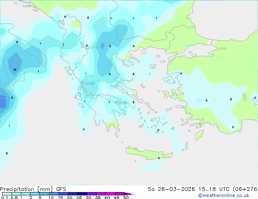Click the 2–5 mm legend color swatch
The height and width of the screenshot is (199, 258).
point(35,194)
